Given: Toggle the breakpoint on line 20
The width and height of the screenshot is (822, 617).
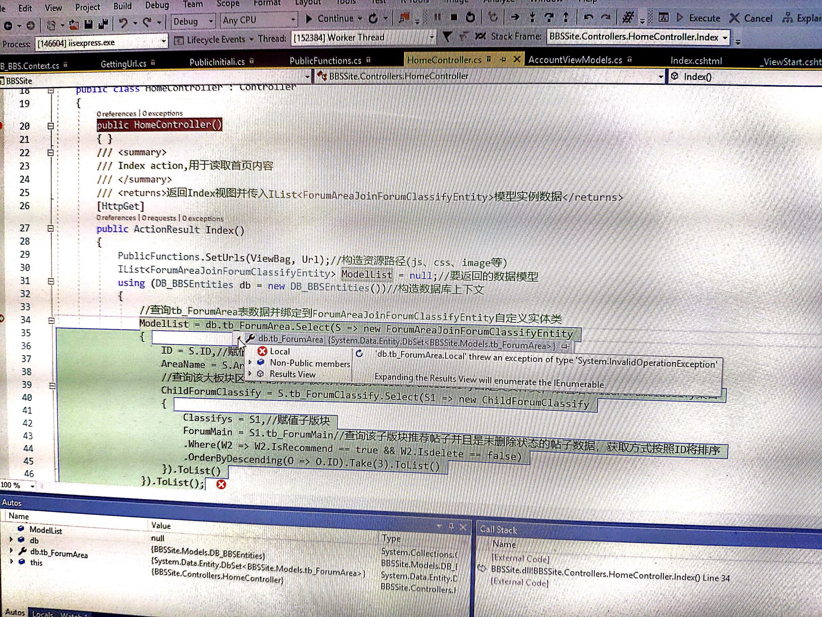Looking at the screenshot, I should pyautogui.click(x=1, y=125).
